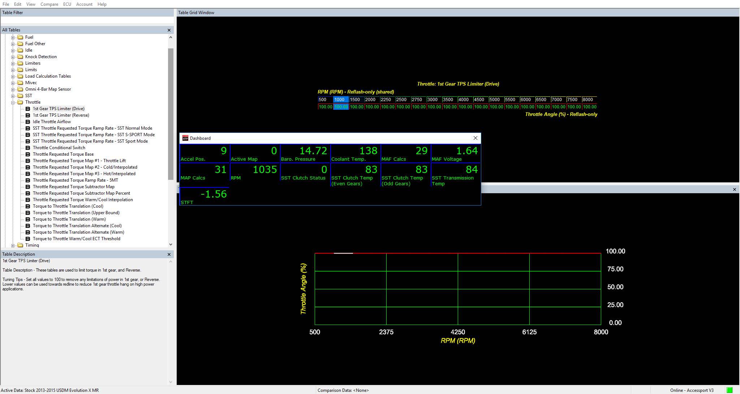
Task: Open the File menu
Action: coord(6,4)
